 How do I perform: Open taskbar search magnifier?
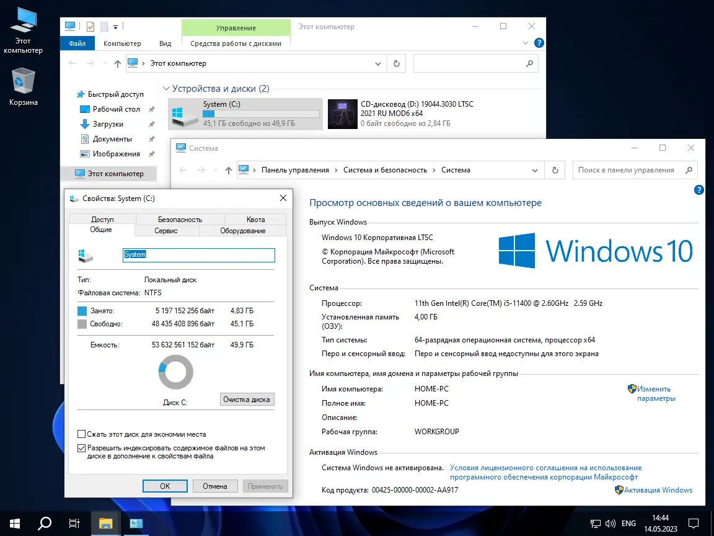[x=44, y=524]
